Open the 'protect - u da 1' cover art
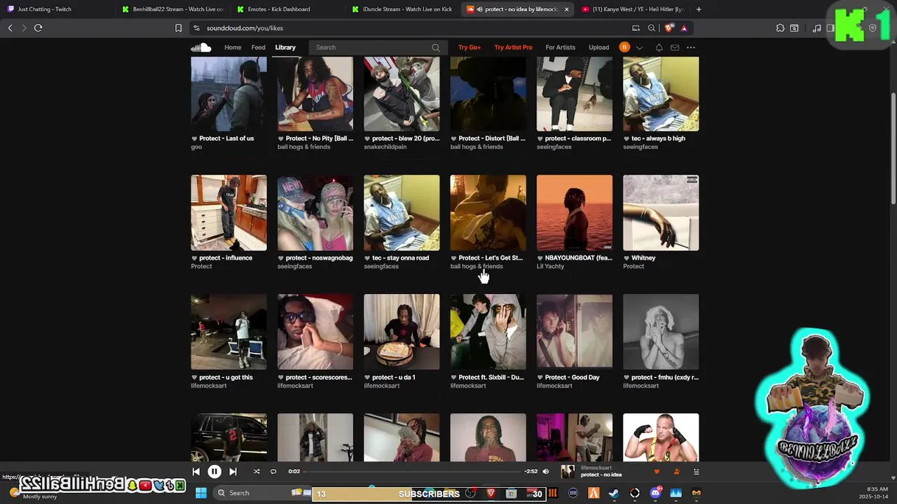Viewport: 897px width, 504px height. tap(402, 332)
